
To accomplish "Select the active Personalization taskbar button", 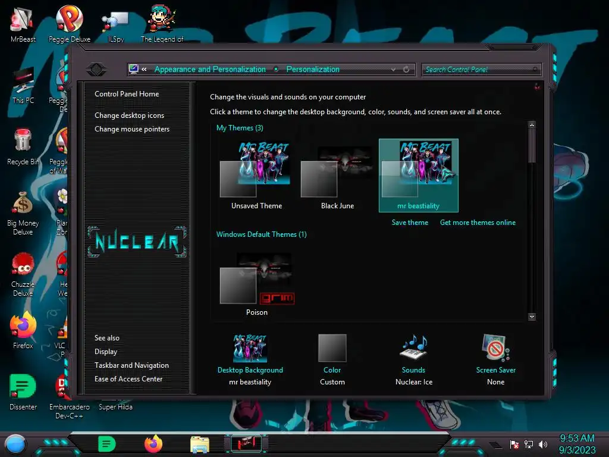I will tap(246, 444).
